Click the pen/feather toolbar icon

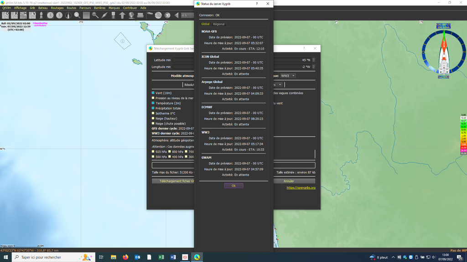pos(104,15)
